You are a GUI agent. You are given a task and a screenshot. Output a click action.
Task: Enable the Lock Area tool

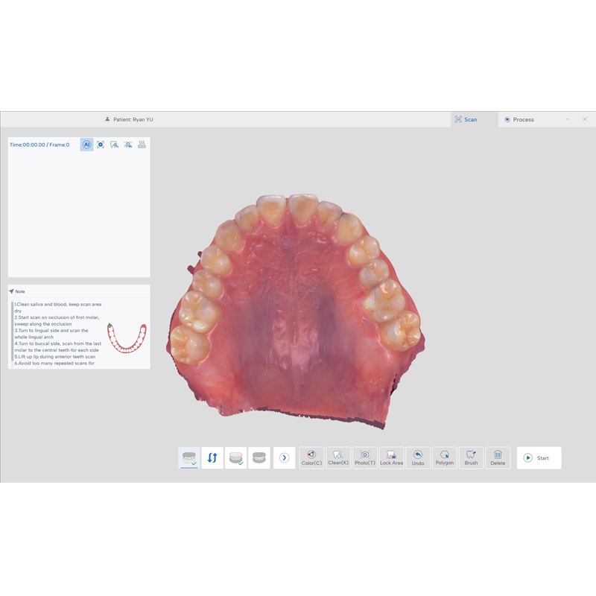(391, 457)
